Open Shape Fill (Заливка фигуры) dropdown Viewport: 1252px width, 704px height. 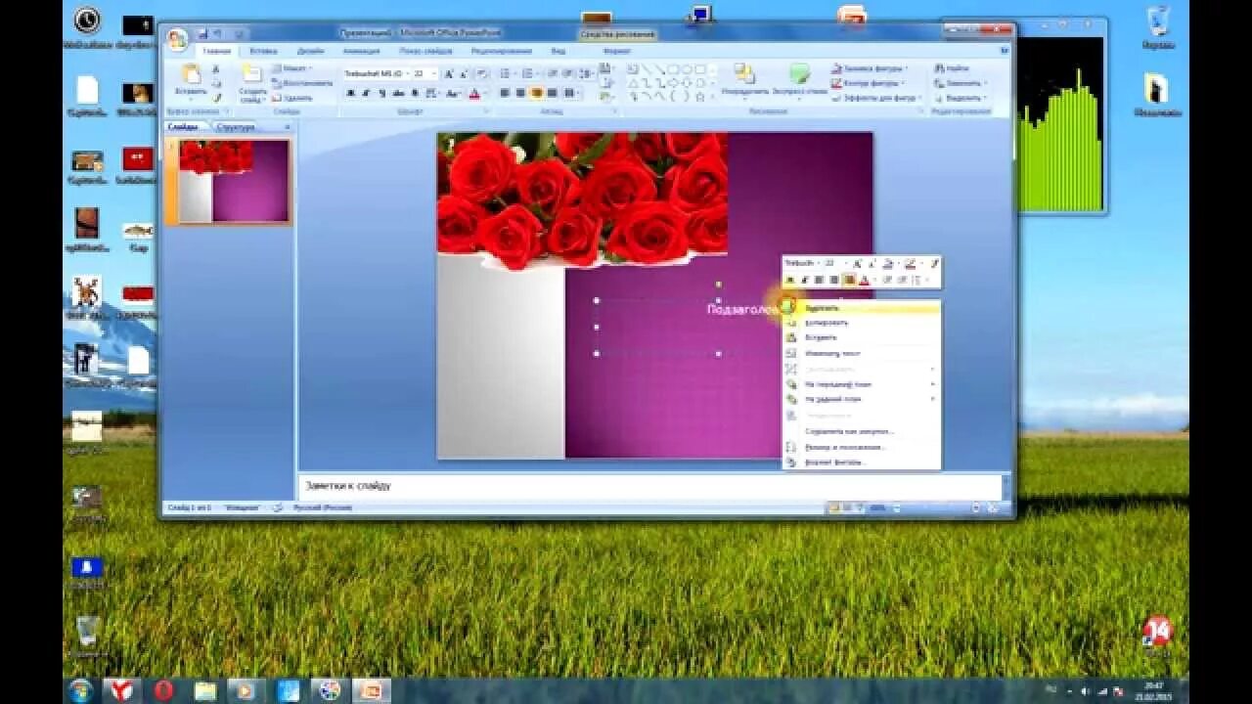click(x=869, y=68)
